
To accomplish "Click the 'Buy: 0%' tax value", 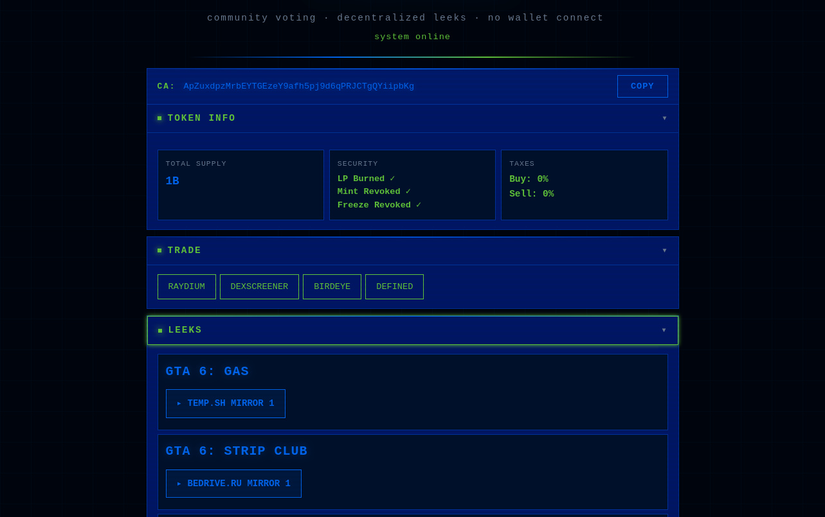I will (529, 179).
